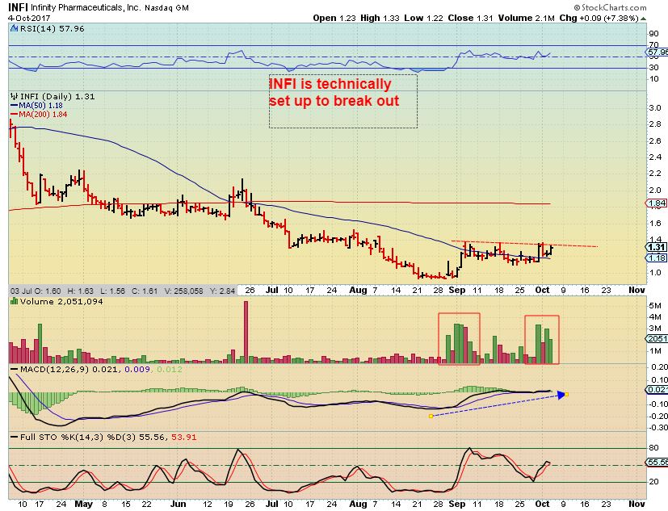Click the 5M level on the volume axis
The image size is (668, 511).
tap(655, 306)
